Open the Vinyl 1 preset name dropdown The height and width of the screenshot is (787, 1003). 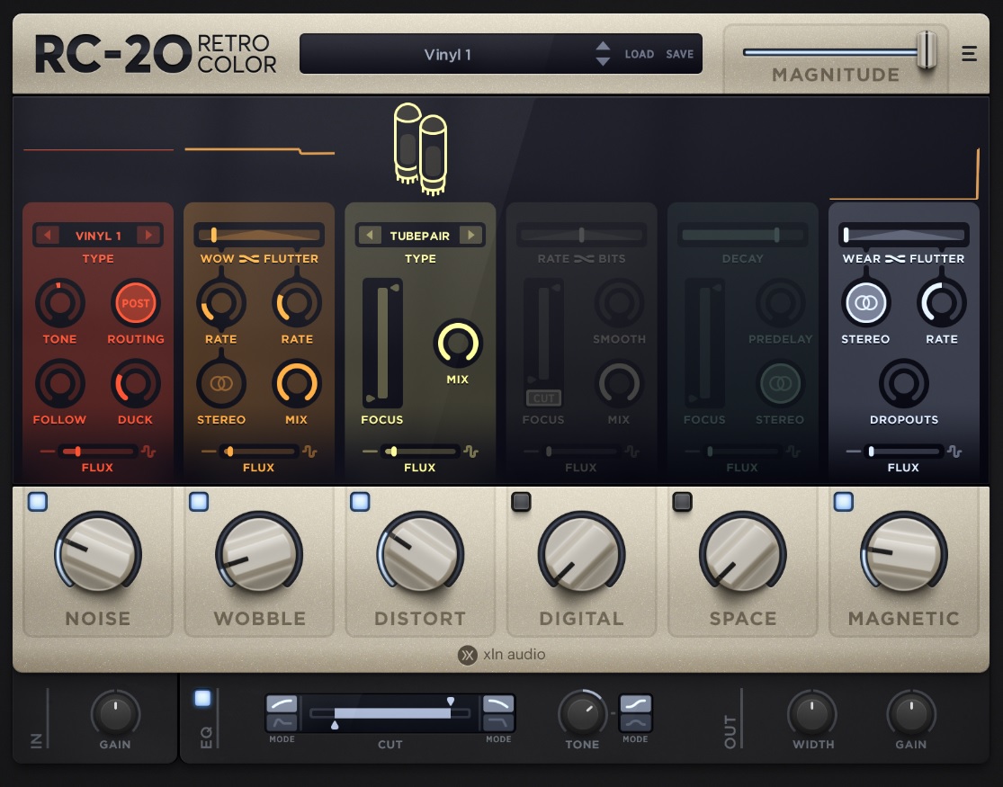click(447, 54)
